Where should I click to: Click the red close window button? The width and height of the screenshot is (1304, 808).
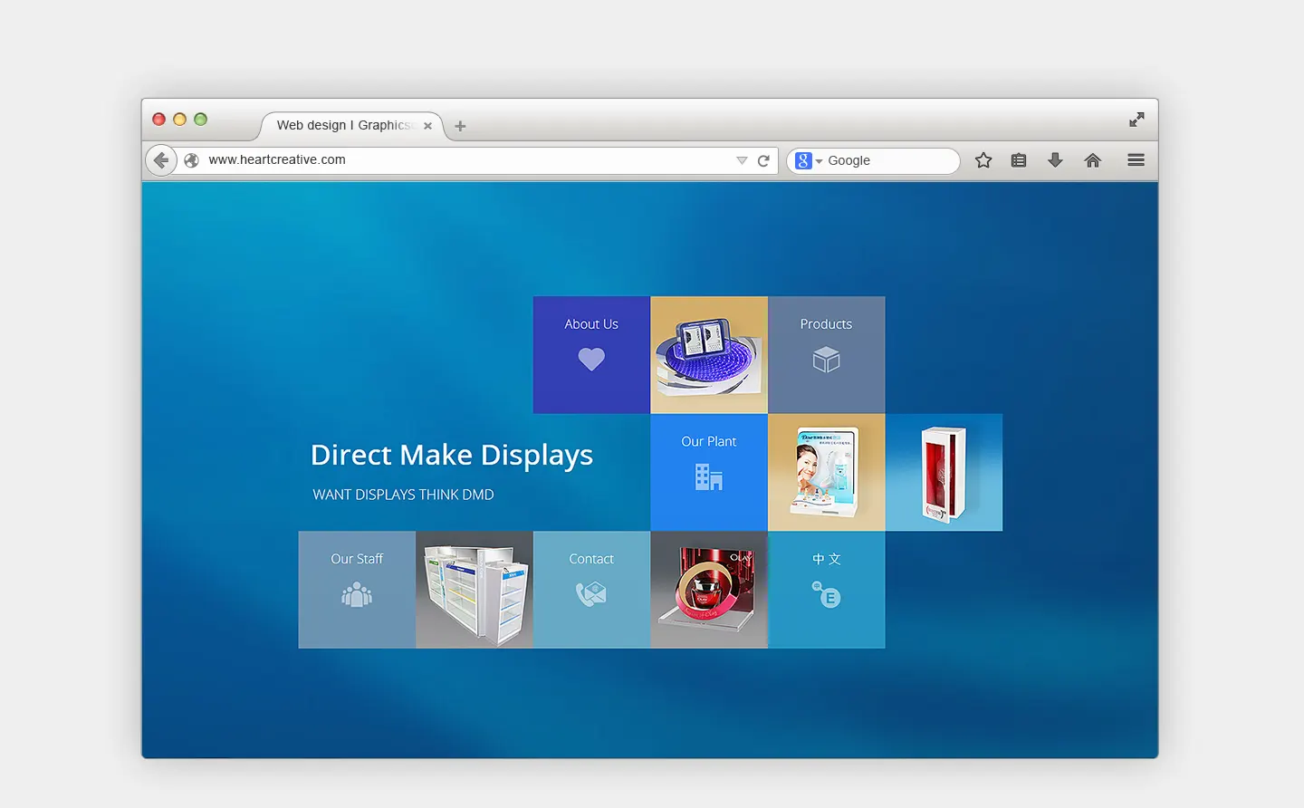point(158,120)
